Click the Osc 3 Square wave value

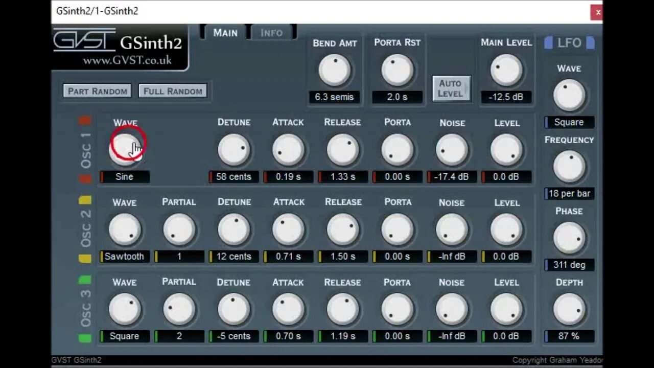tap(125, 336)
